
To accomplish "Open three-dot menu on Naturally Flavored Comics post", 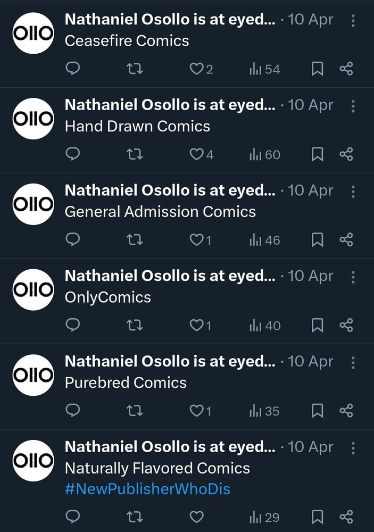I will coord(353,447).
